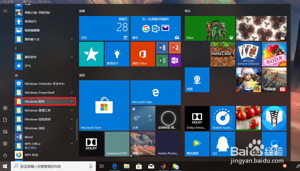
Task: Expand the Start hamburger menu
Action: [x=5, y=11]
